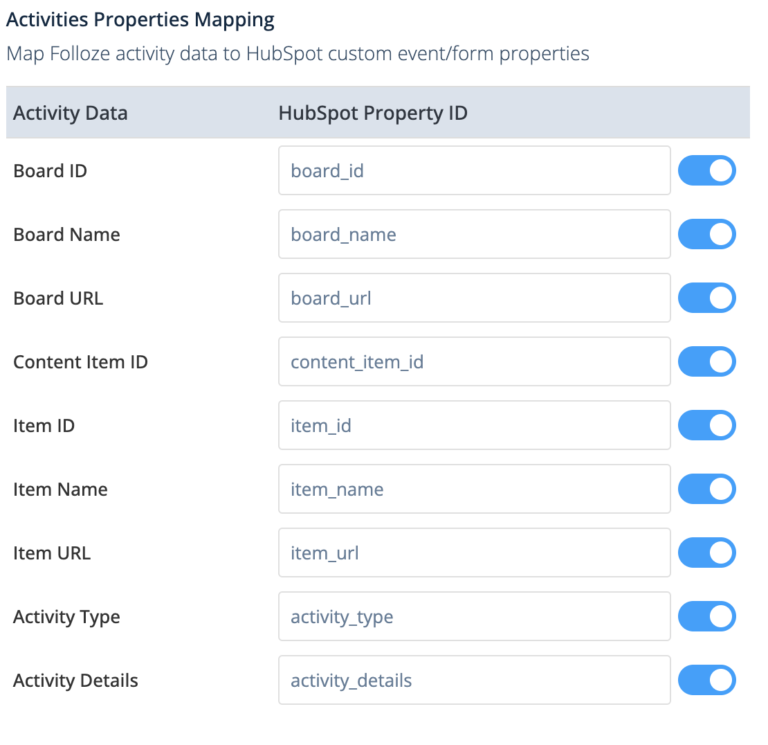Screen dimensions: 768x745
Task: Click the item_id property input
Action: (x=474, y=425)
